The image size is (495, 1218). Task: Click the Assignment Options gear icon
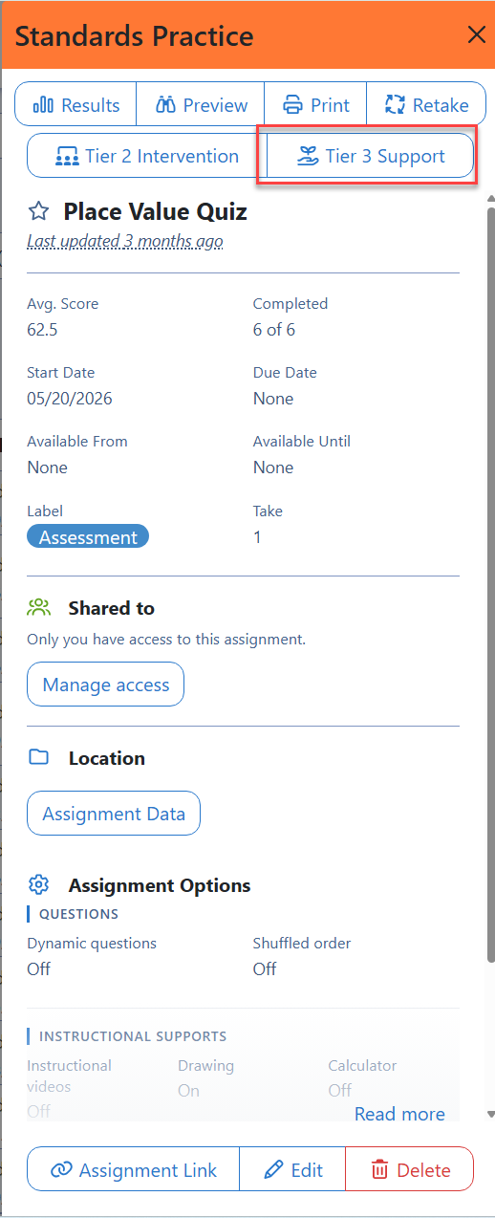[38, 884]
